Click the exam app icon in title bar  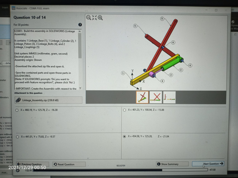coord(13,8)
